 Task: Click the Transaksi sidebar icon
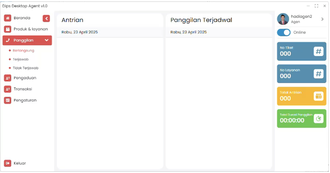(x=8, y=89)
